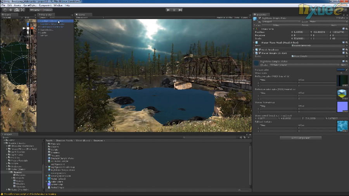Viewport: 349px width, 196px height.
Task: Open Transform component help icon
Action: tap(344, 29)
